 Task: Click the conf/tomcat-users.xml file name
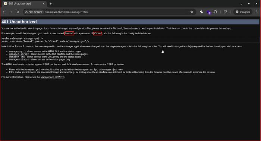[131, 28]
